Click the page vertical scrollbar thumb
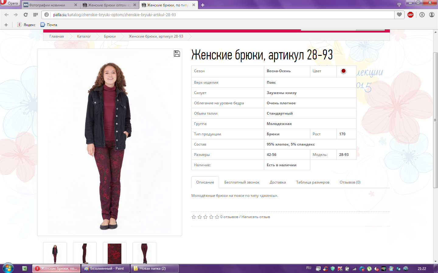The image size is (438, 273). click(x=435, y=120)
